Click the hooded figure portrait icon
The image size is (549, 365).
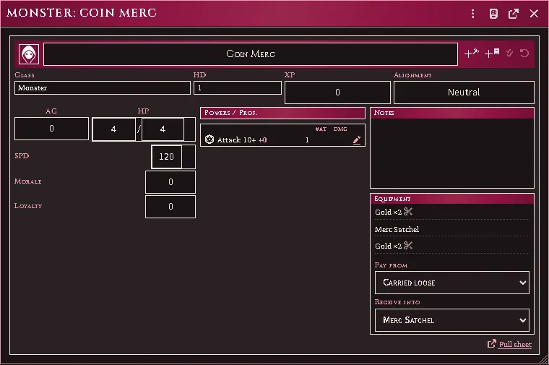29,54
